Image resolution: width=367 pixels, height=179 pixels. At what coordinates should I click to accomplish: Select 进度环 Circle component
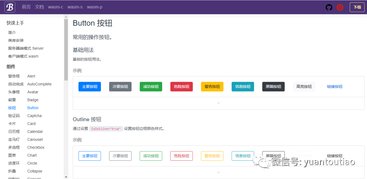[x=22, y=164]
